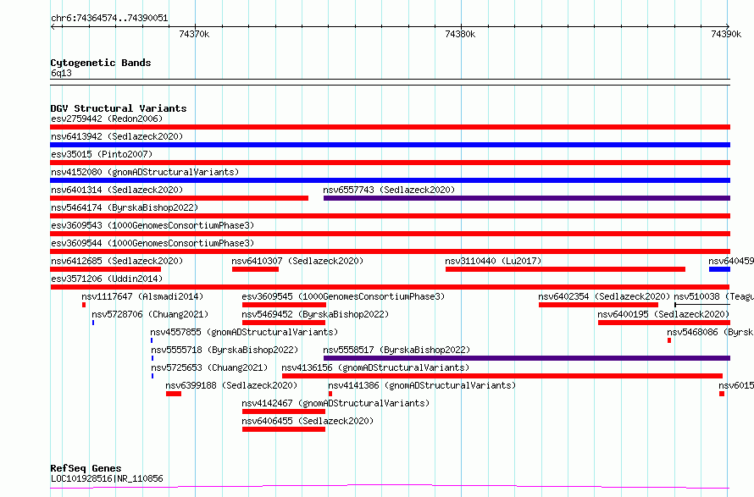Click the red bar under nsv4136156
Viewport: 754px width, 497px height.
[502, 376]
